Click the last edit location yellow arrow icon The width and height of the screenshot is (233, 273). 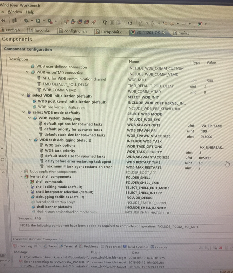click(165, 23)
